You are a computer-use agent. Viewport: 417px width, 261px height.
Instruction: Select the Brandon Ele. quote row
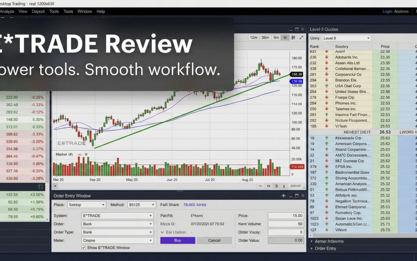coord(363,80)
